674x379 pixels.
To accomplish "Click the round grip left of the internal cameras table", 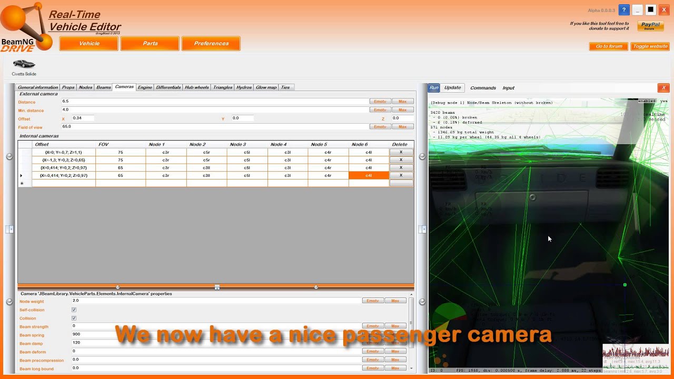I will point(9,156).
